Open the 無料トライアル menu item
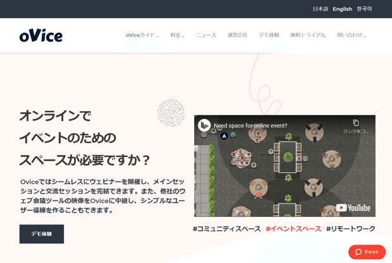 tap(308, 35)
